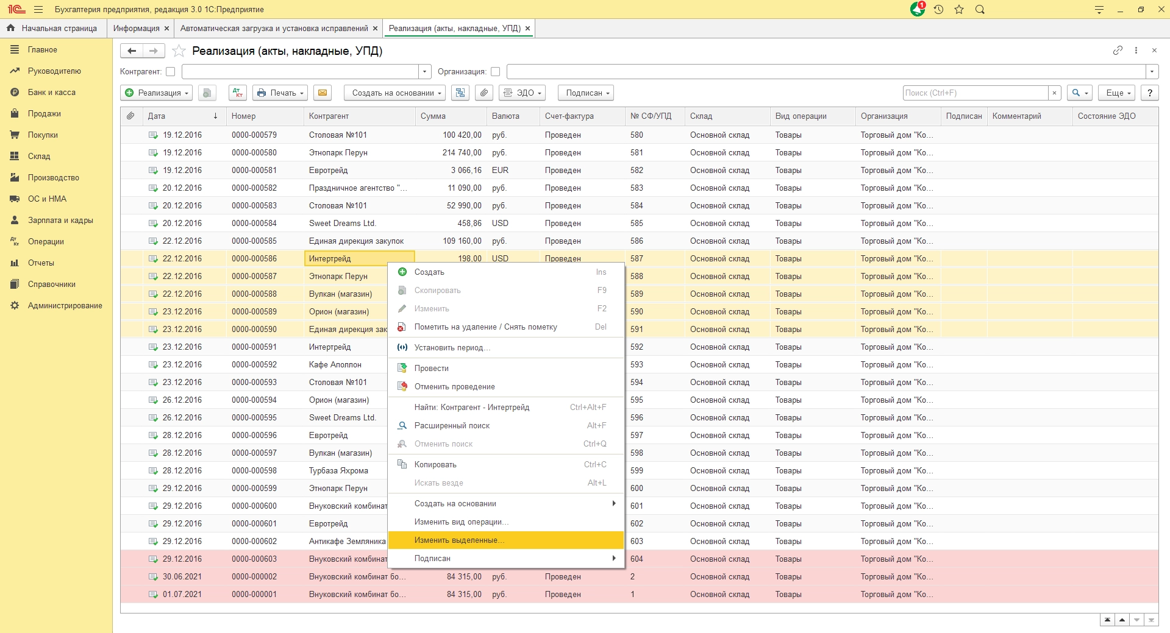Image resolution: width=1170 pixels, height=633 pixels.
Task: Open Главное section in sidebar
Action: tap(42, 50)
